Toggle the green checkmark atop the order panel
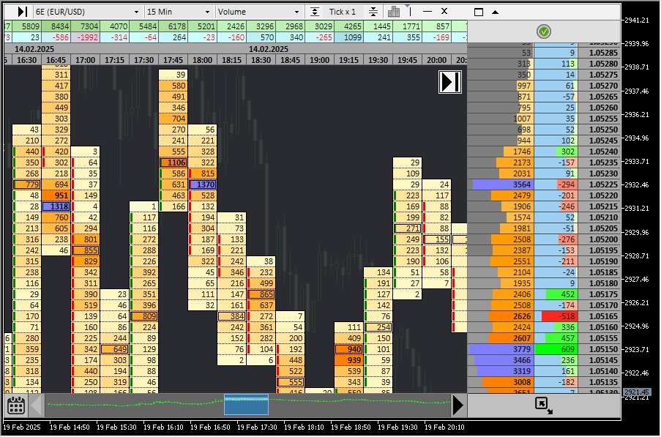 pyautogui.click(x=543, y=31)
